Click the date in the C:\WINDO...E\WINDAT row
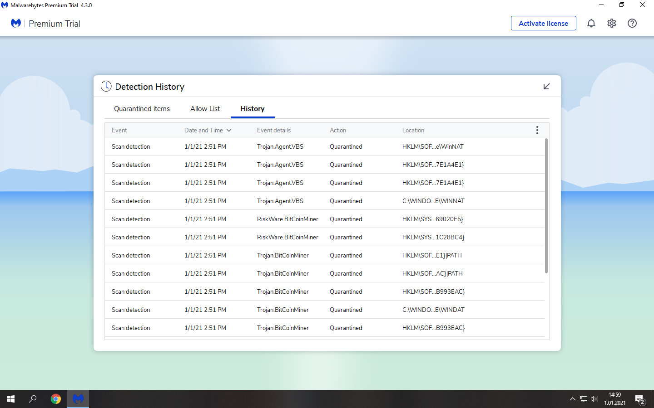This screenshot has width=654, height=408. [205, 310]
